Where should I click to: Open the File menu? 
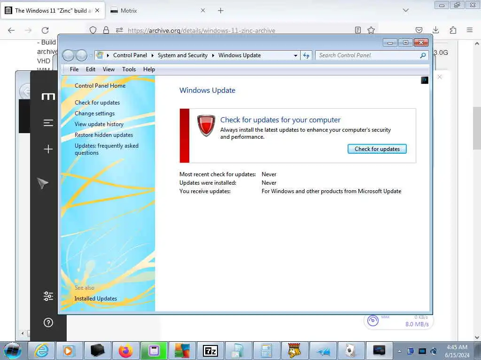74,69
